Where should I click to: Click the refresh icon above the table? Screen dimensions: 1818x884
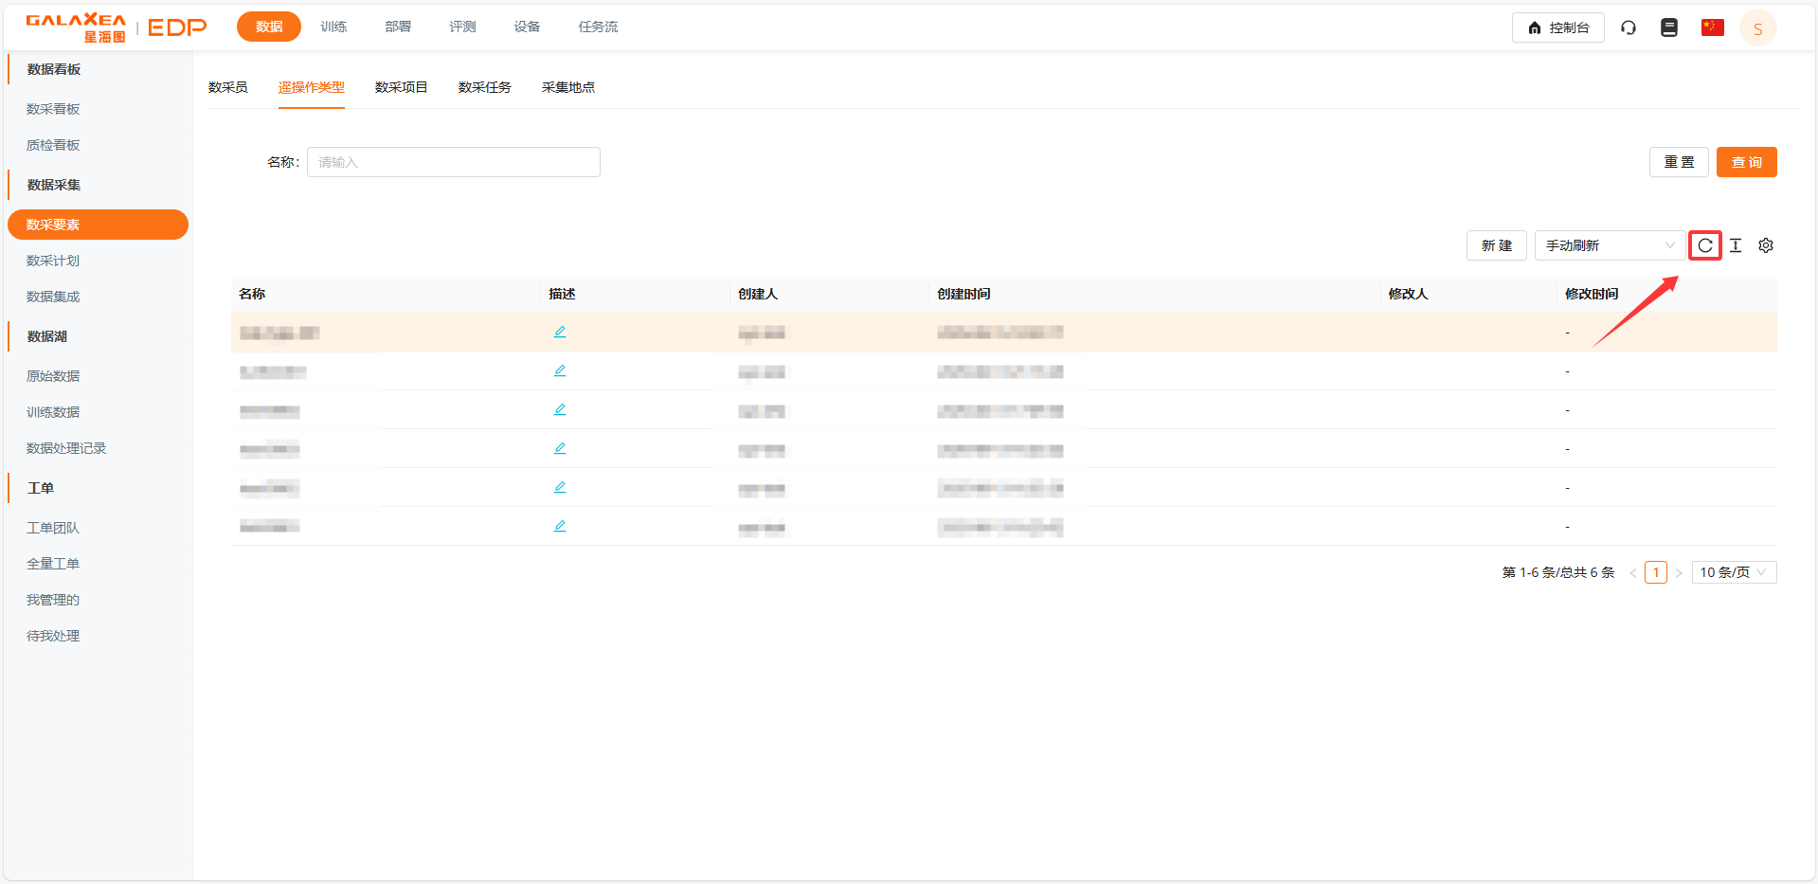tap(1704, 245)
